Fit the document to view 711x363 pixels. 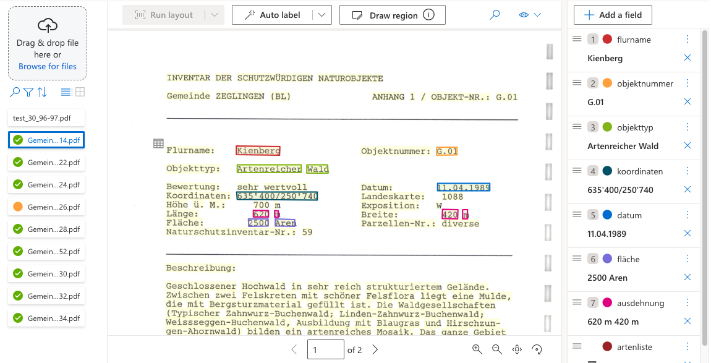(x=517, y=349)
